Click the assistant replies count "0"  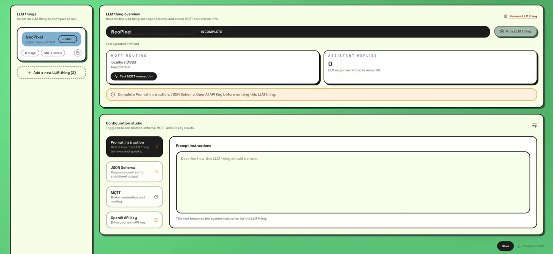[x=330, y=64]
